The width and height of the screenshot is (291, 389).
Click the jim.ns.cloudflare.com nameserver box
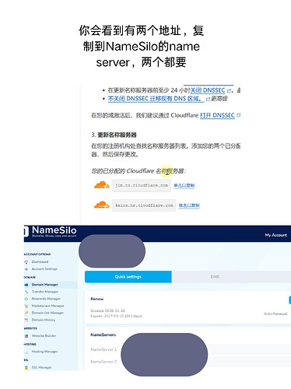[x=142, y=185]
